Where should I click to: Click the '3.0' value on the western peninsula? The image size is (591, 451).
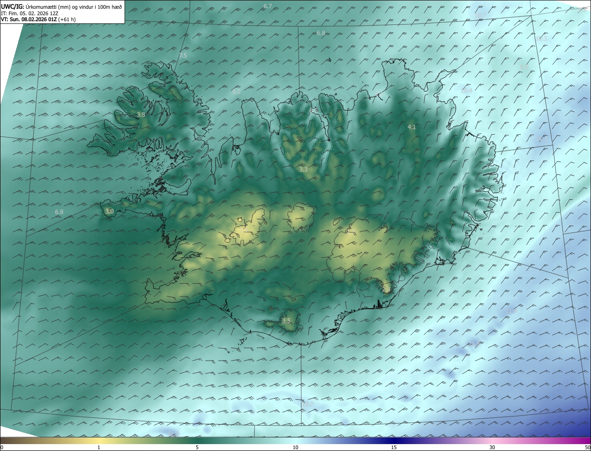point(109,212)
